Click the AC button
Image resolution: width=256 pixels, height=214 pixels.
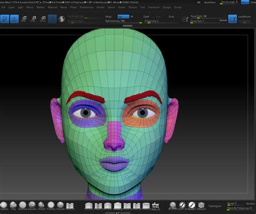[x=199, y=2]
